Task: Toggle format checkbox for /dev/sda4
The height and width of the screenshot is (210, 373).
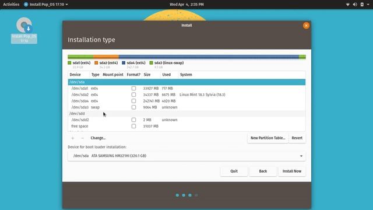Action: pos(133,101)
